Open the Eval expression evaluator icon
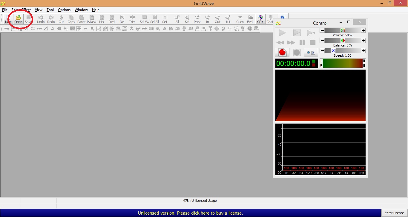 point(250,19)
